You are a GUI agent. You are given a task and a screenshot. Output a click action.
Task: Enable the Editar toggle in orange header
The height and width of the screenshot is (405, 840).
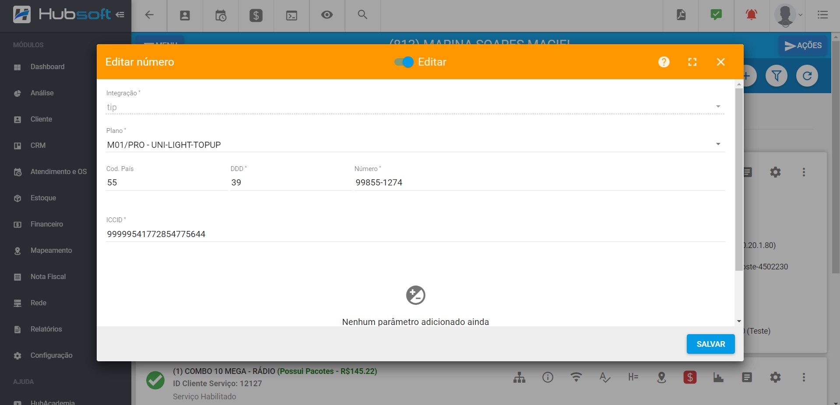point(403,62)
